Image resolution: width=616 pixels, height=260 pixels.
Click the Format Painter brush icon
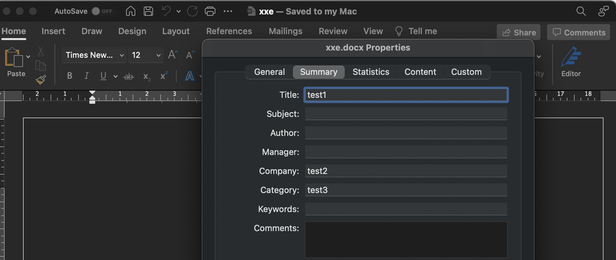(41, 79)
